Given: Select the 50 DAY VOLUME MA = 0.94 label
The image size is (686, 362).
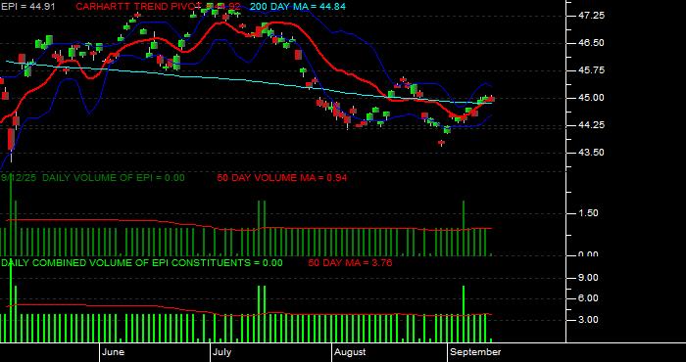Looking at the screenshot, I should [282, 178].
